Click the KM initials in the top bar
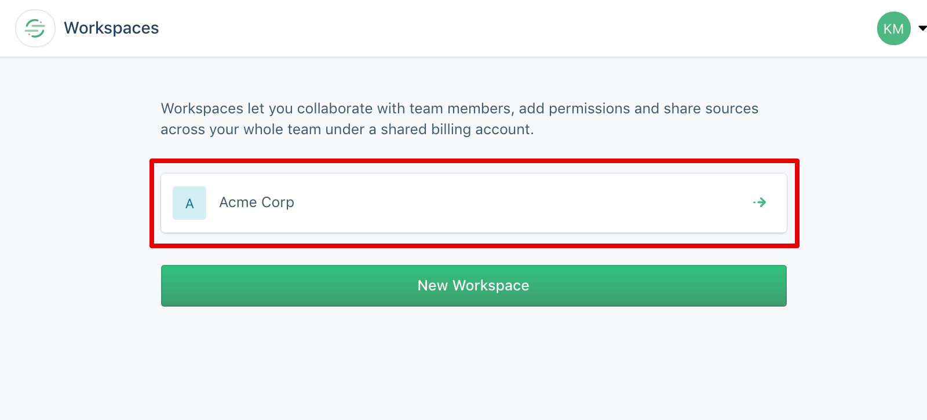This screenshot has height=420, width=927. [893, 29]
